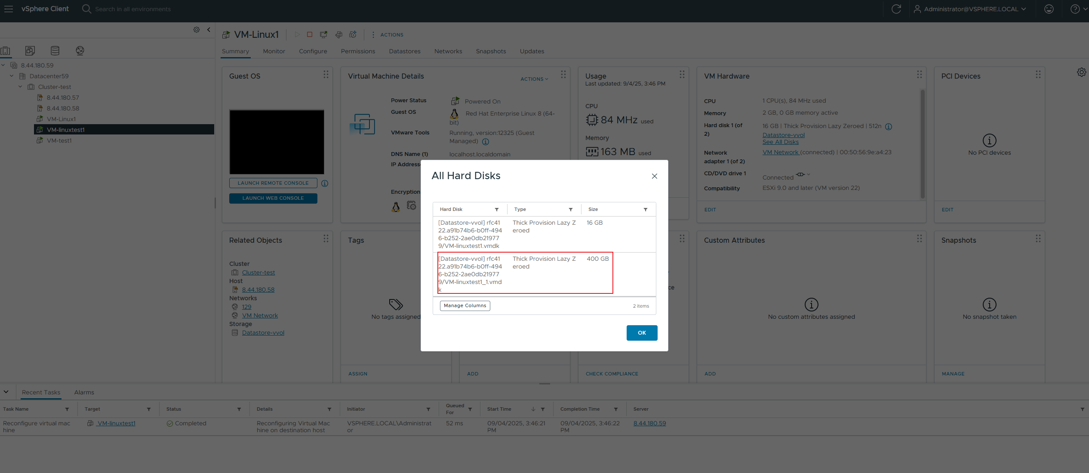Screen dimensions: 1089x473
Task: Open VM Network link in VM Hardware
Action: pos(780,152)
